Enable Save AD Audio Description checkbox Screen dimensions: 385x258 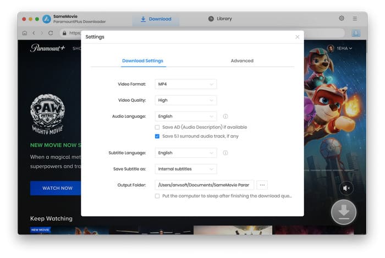point(157,127)
